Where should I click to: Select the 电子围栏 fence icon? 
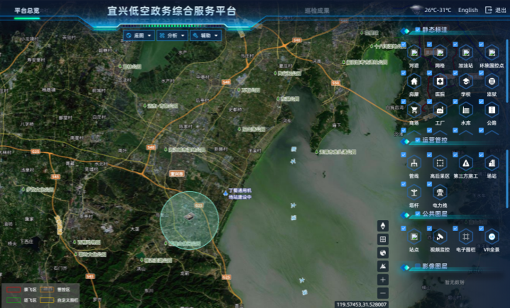point(466,236)
